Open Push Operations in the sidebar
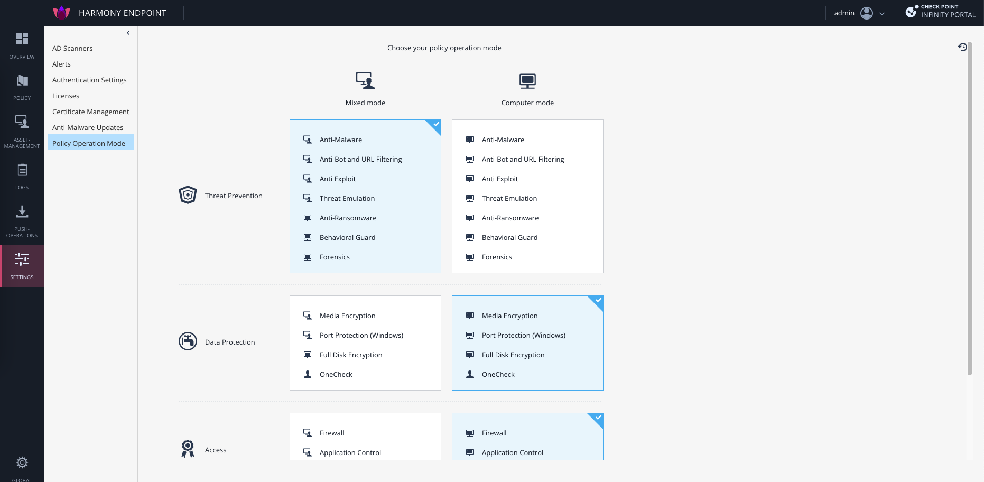Viewport: 984px width, 482px height. tap(22, 212)
